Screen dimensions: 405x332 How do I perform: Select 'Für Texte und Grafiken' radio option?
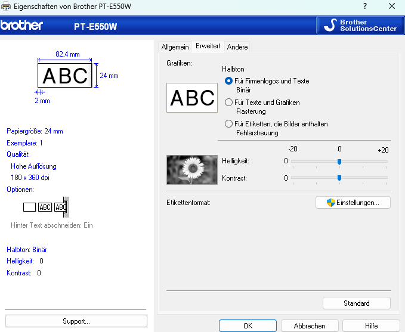pyautogui.click(x=228, y=103)
